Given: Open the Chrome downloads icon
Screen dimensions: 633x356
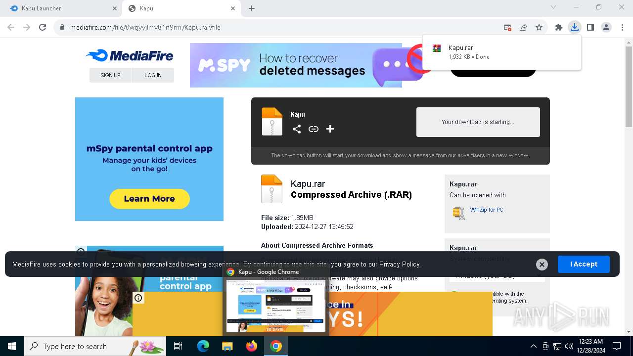Looking at the screenshot, I should pos(574,28).
